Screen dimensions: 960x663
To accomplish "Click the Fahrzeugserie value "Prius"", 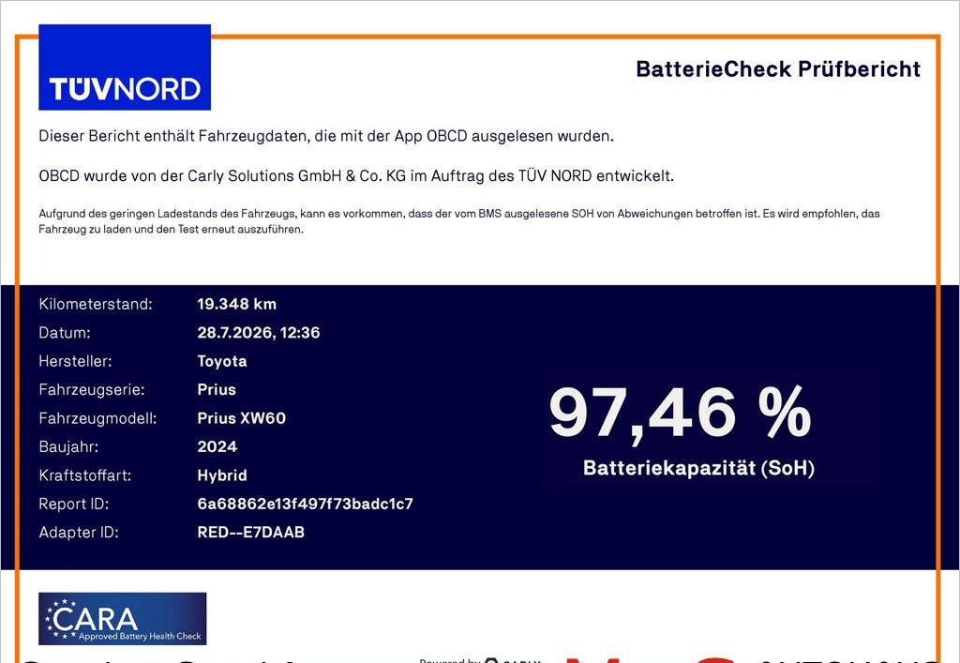I will pos(217,390).
